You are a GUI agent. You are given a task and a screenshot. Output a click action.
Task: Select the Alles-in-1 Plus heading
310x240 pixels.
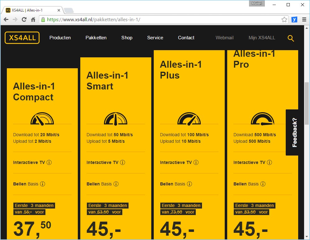(x=181, y=70)
